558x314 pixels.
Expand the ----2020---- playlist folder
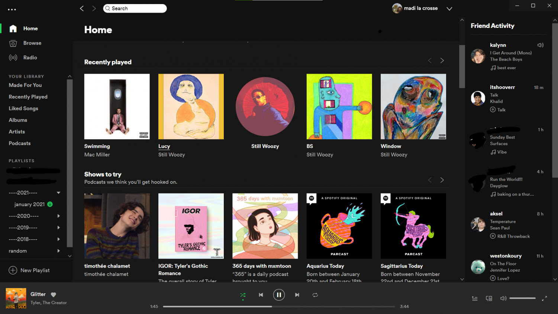(x=58, y=216)
